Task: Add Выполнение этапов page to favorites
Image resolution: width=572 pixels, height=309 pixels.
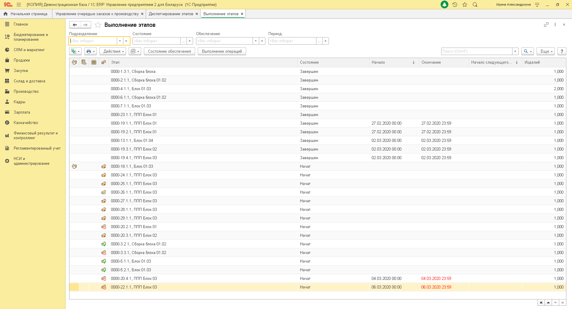Action: (x=98, y=25)
